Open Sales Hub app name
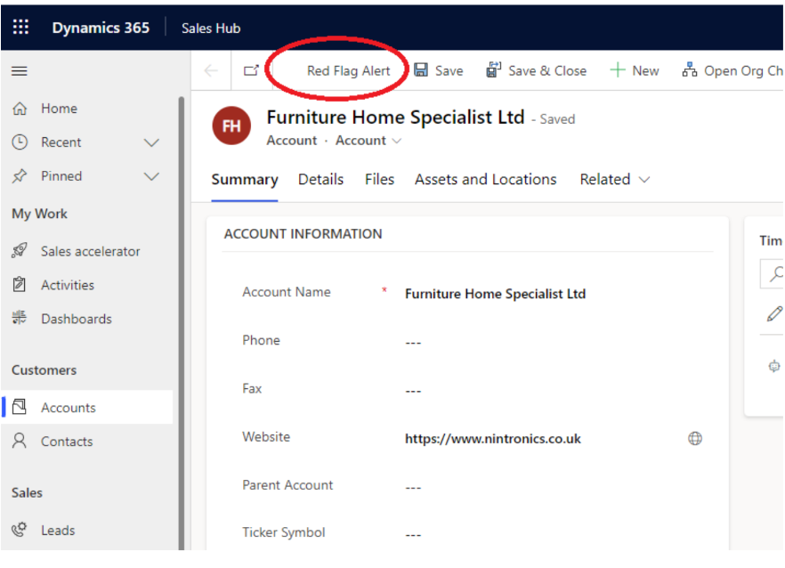This screenshot has height=568, width=785. point(211,28)
